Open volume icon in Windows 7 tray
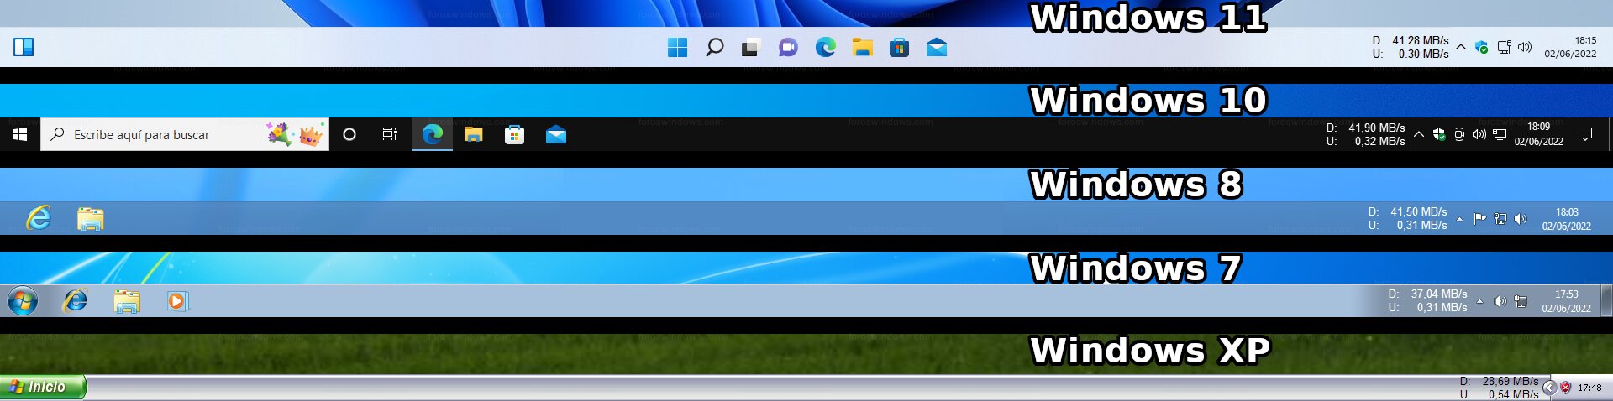Viewport: 1613px width, 401px height. (1500, 301)
